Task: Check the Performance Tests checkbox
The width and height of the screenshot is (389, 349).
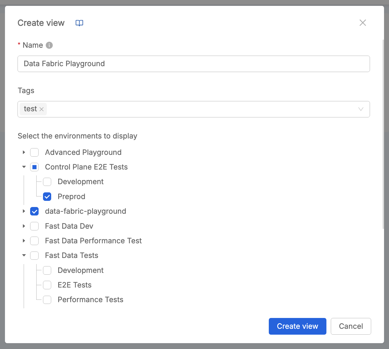Action: click(x=47, y=300)
